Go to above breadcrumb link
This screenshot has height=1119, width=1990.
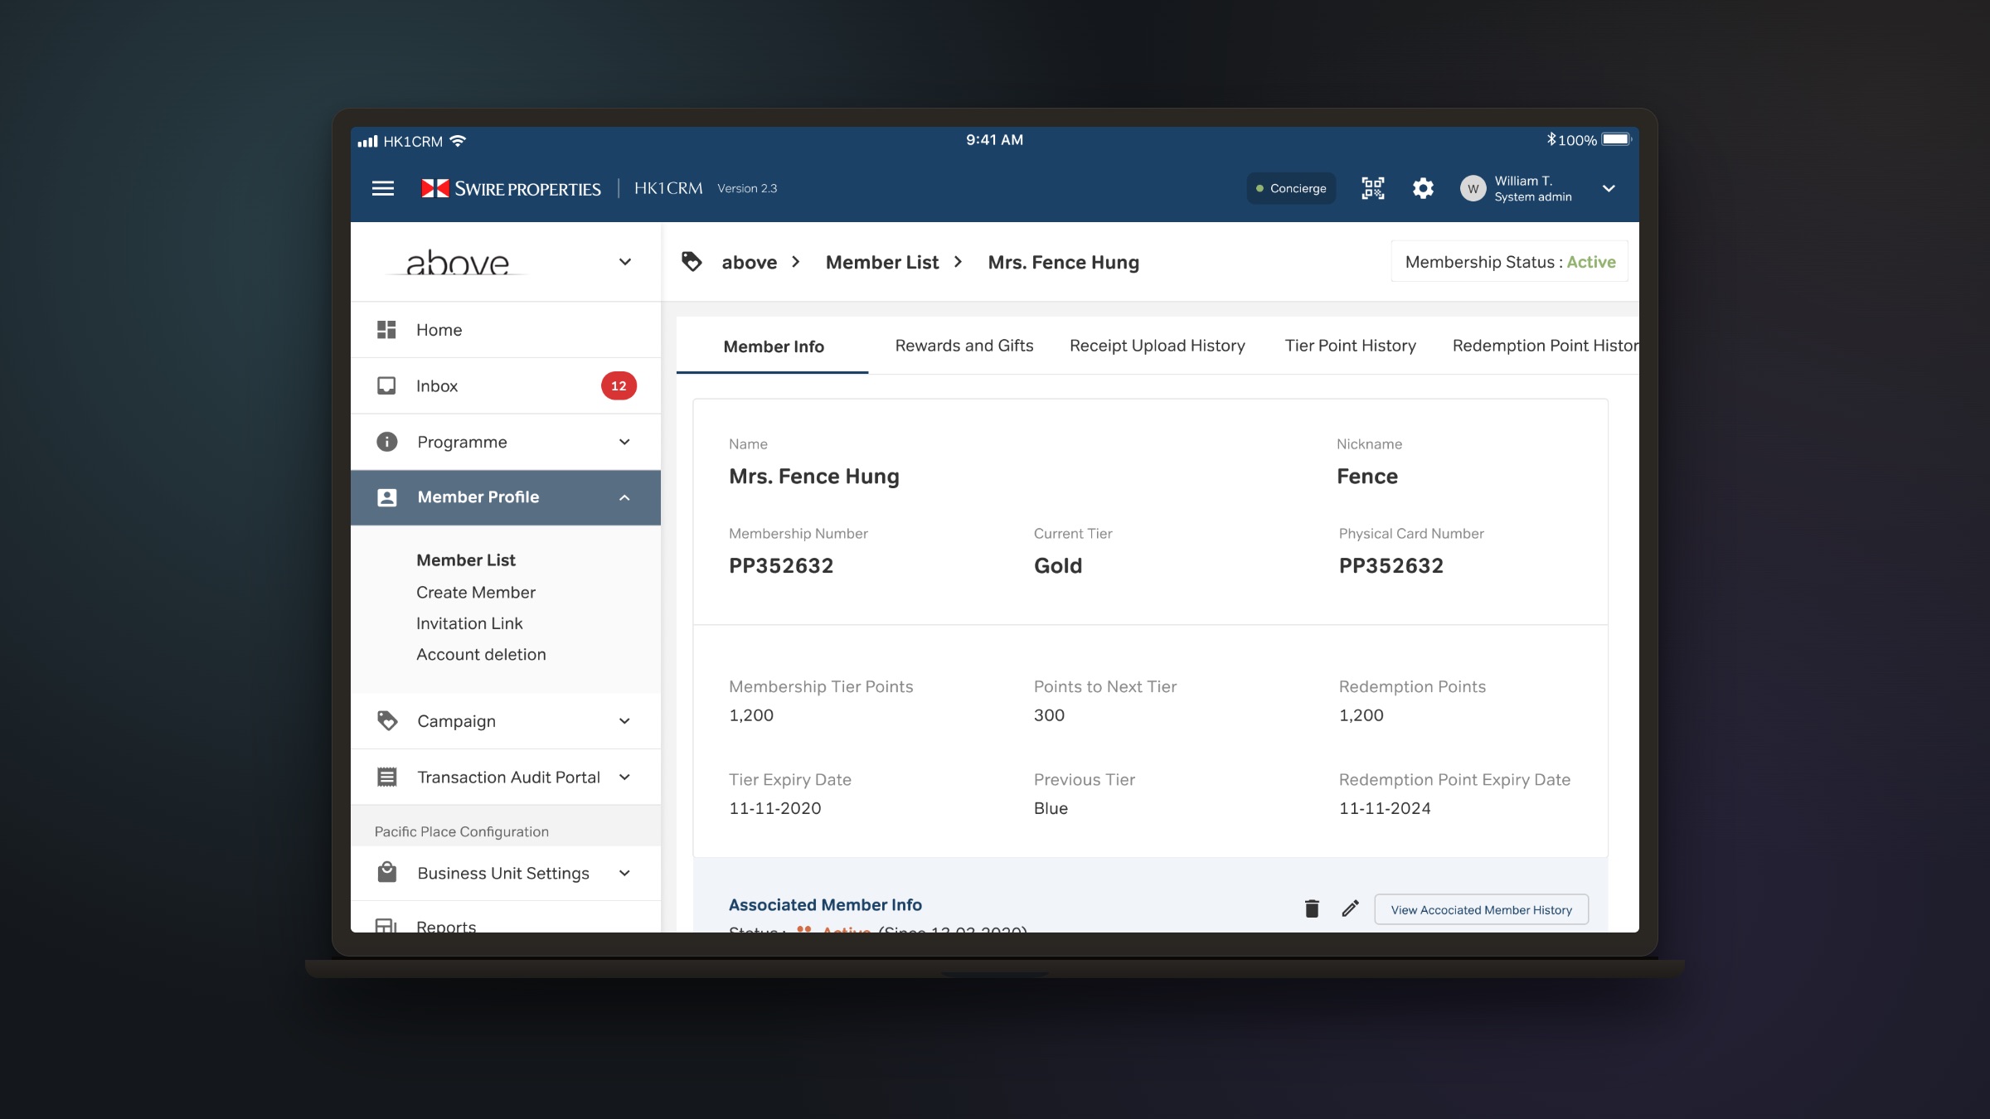point(749,262)
